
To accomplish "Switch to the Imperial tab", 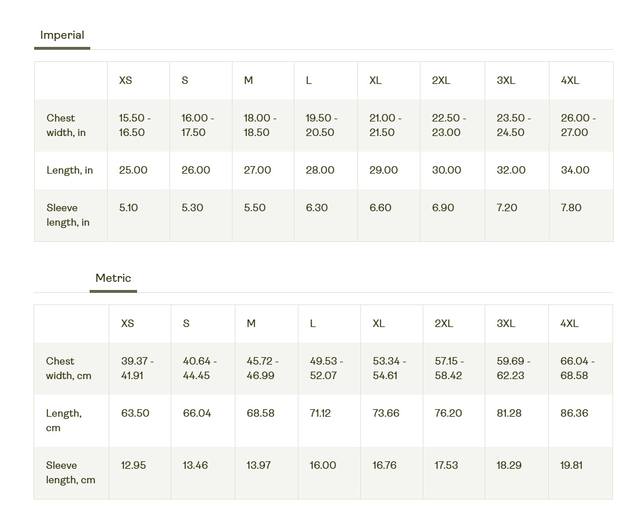I will (x=62, y=35).
